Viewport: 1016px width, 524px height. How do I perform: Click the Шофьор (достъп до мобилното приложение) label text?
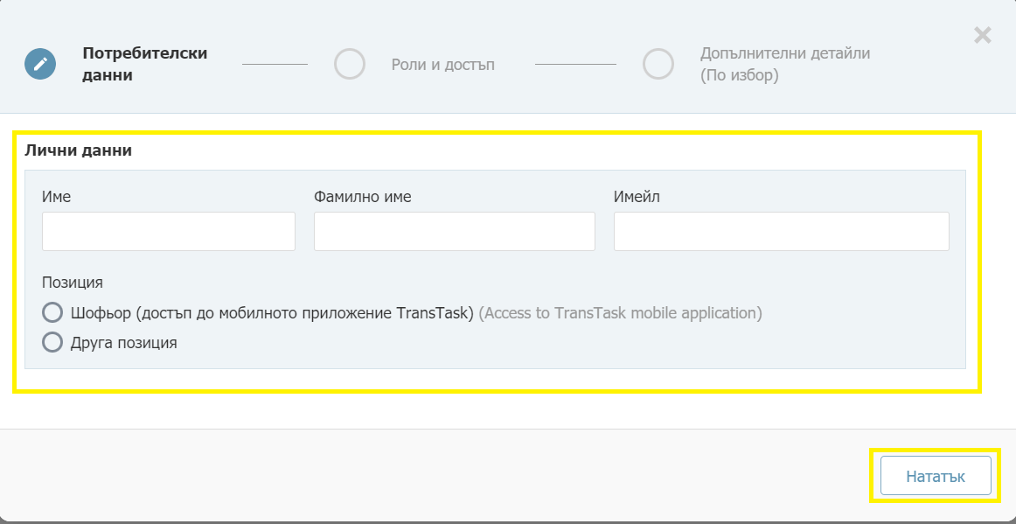coord(272,313)
